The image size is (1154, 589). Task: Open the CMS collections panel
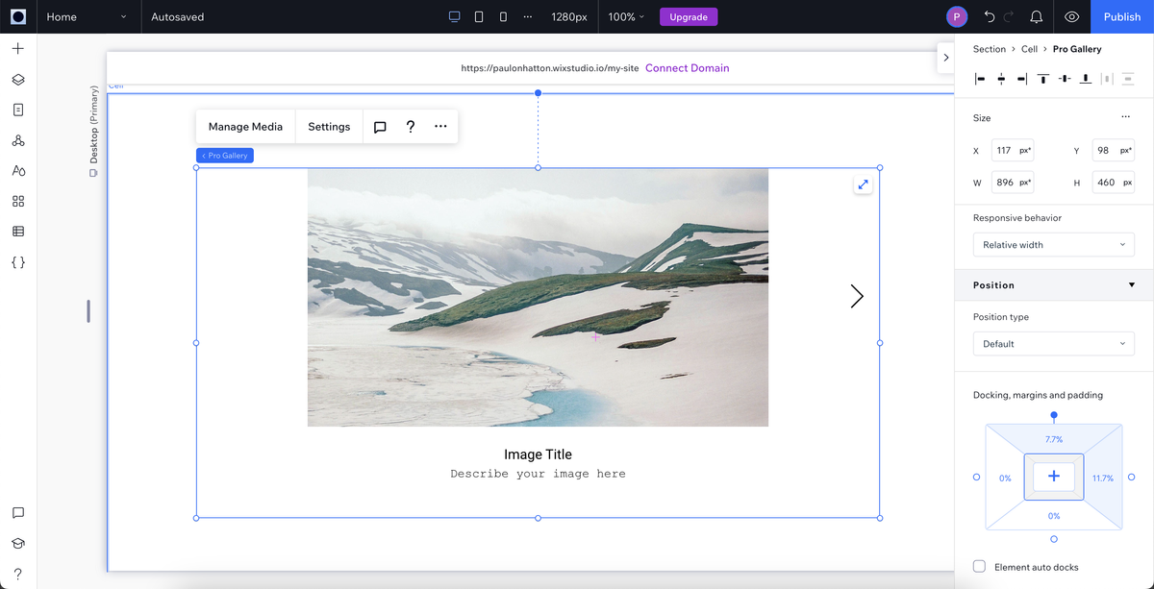[17, 231]
